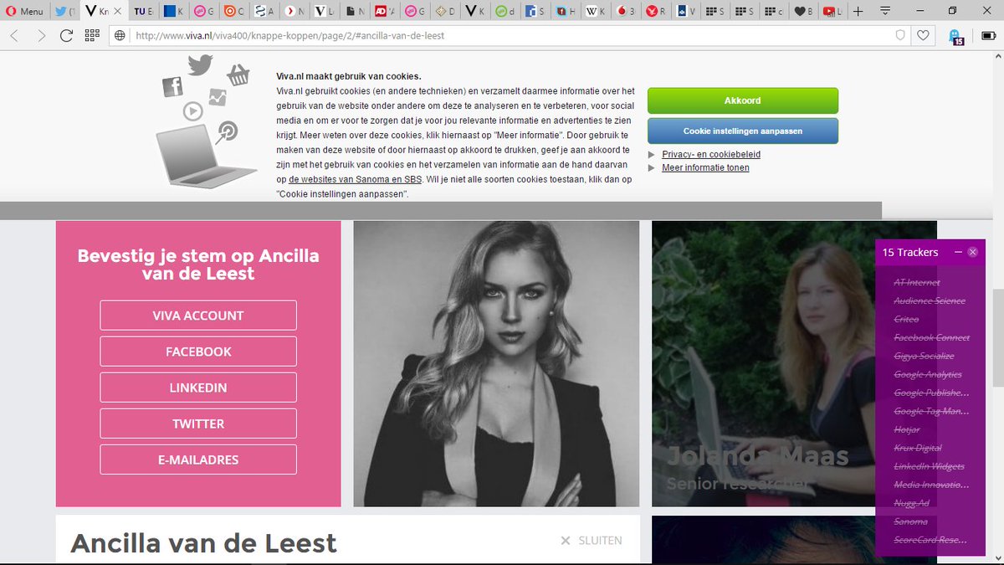Accept cookies with the Akkoord button
This screenshot has width=1004, height=565.
(742, 100)
